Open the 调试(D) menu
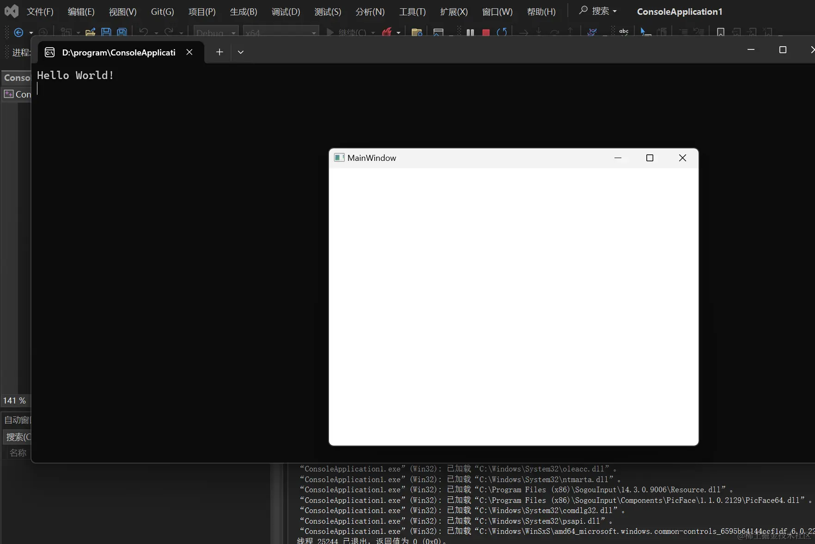The height and width of the screenshot is (544, 815). pos(286,12)
